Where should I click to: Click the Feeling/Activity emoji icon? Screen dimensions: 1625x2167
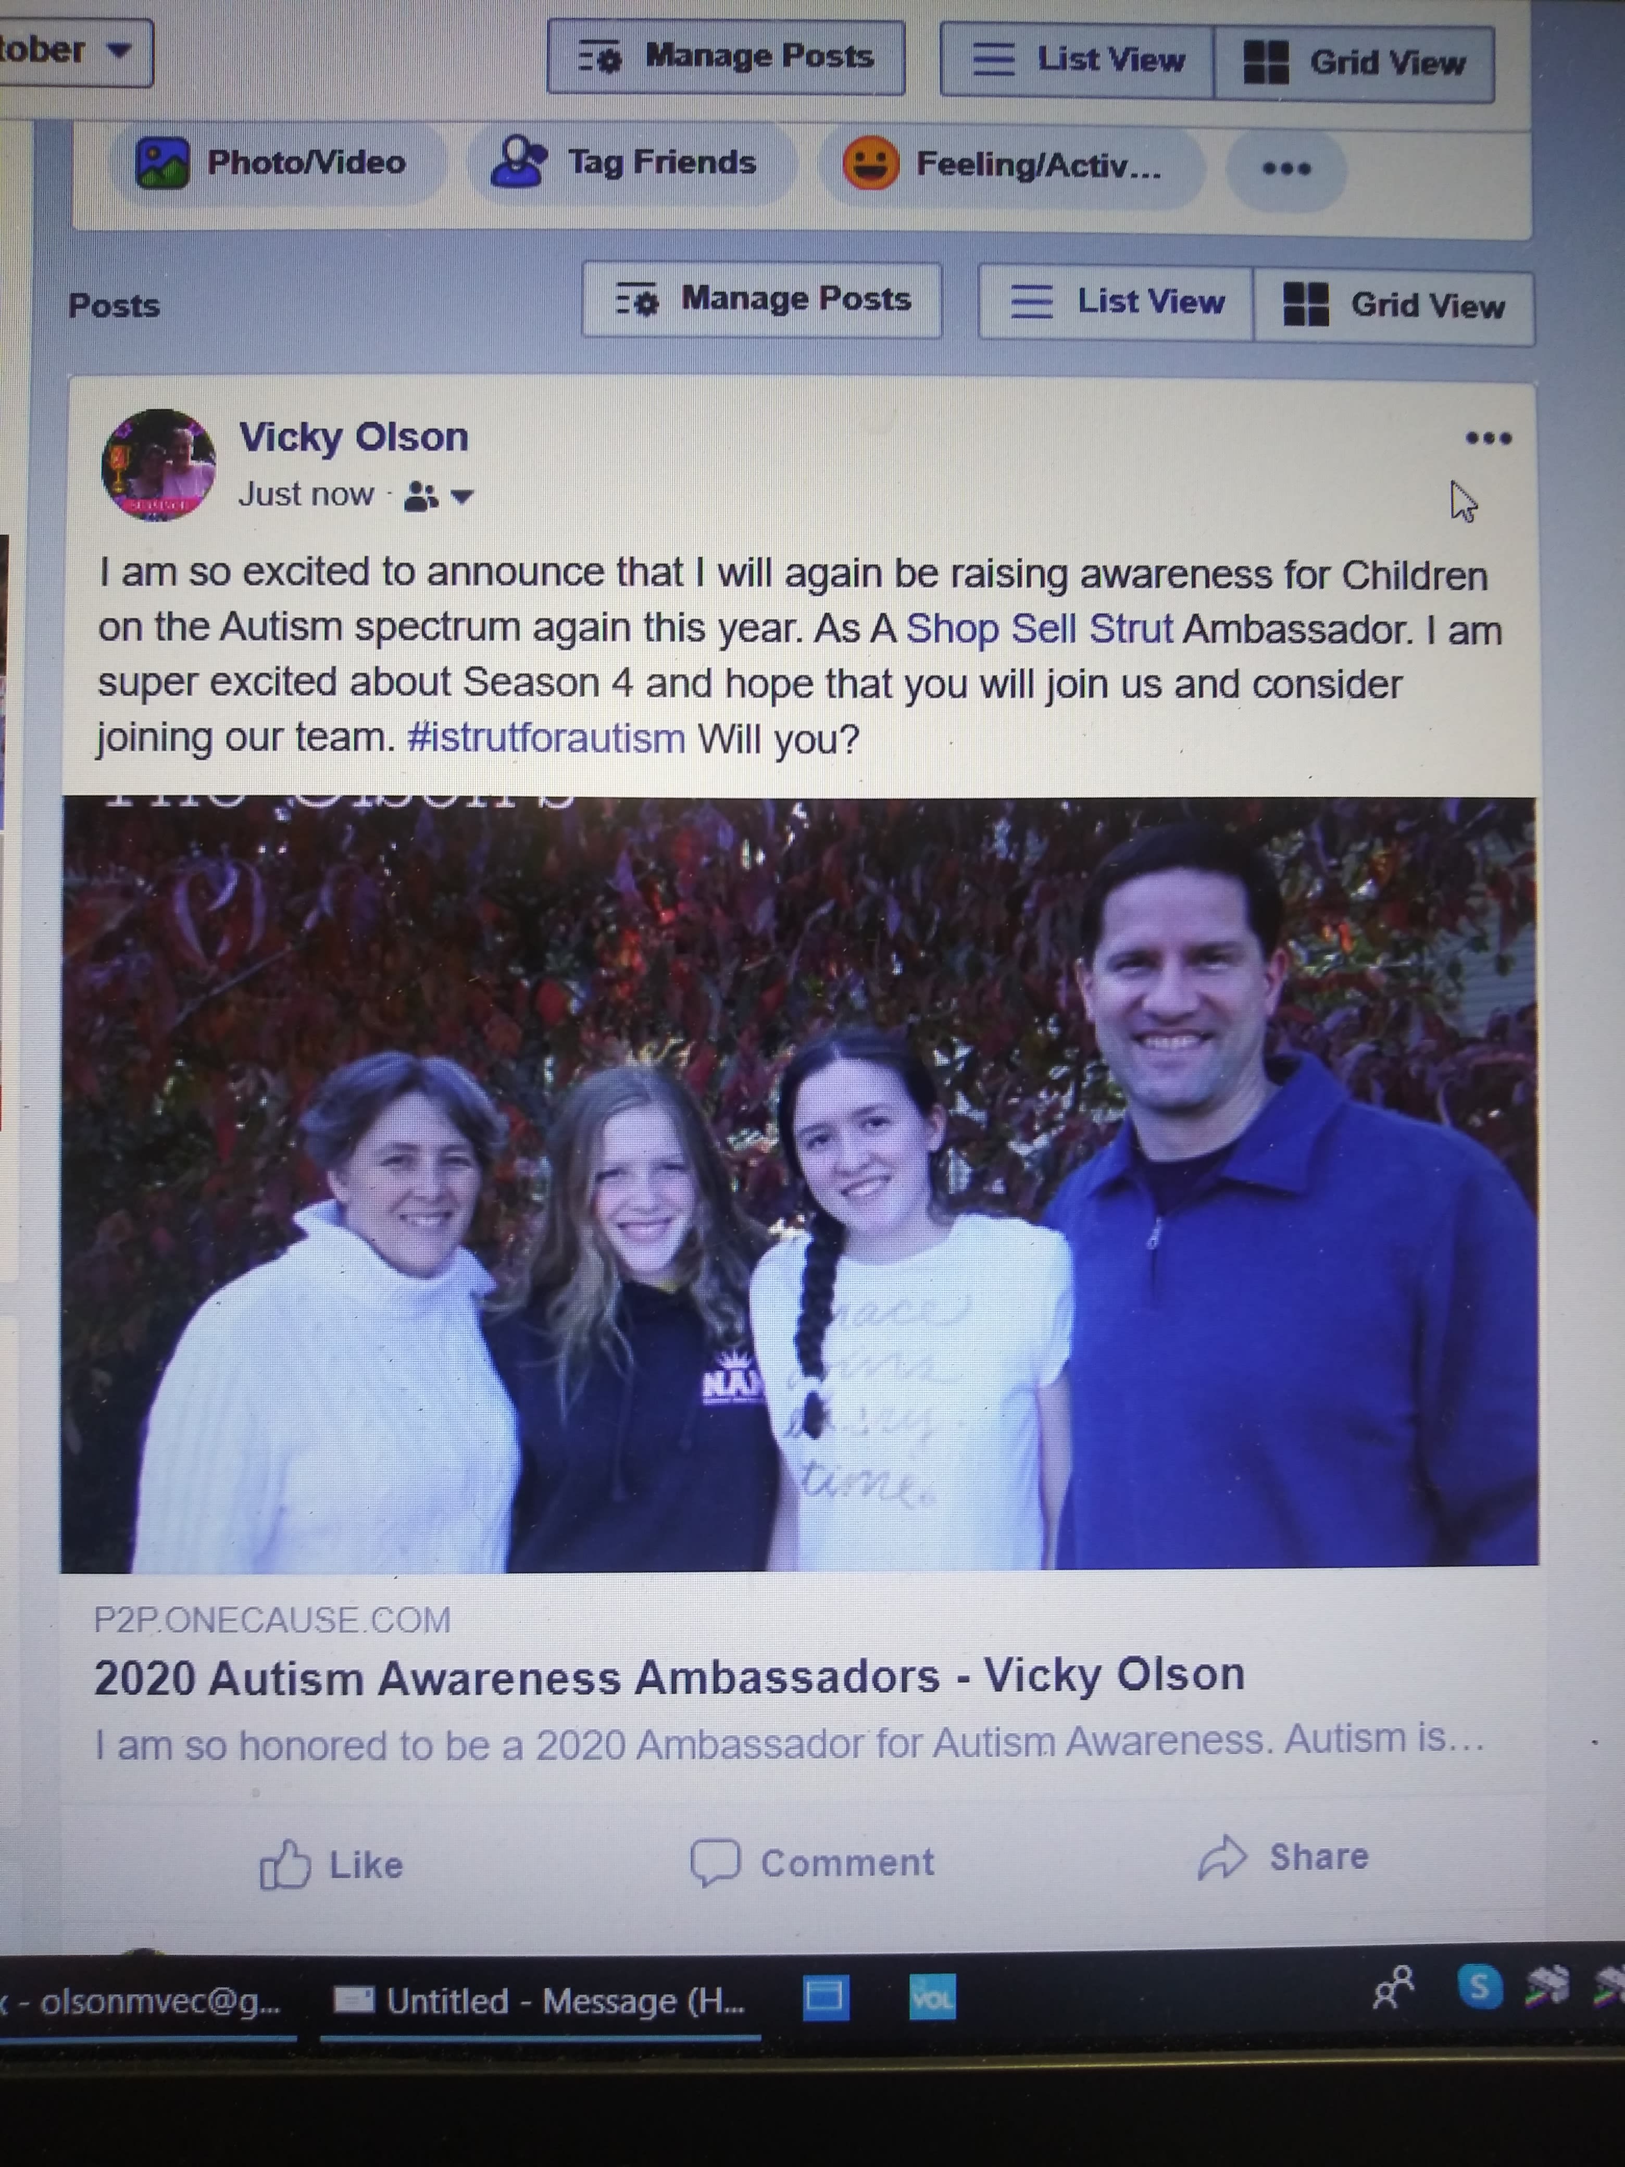coord(871,163)
